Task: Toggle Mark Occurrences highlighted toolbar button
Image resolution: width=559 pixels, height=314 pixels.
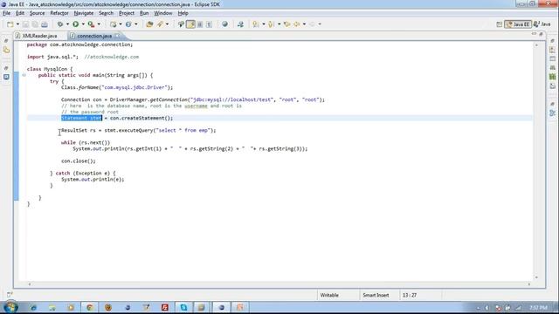Action: click(x=190, y=24)
